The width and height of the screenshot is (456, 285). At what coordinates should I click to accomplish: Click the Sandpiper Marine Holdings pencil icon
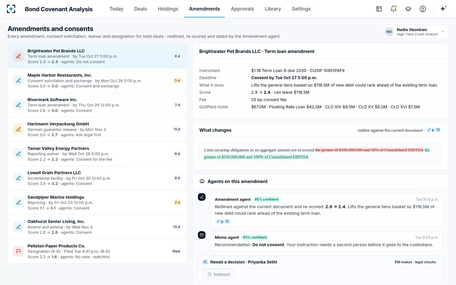(18, 202)
